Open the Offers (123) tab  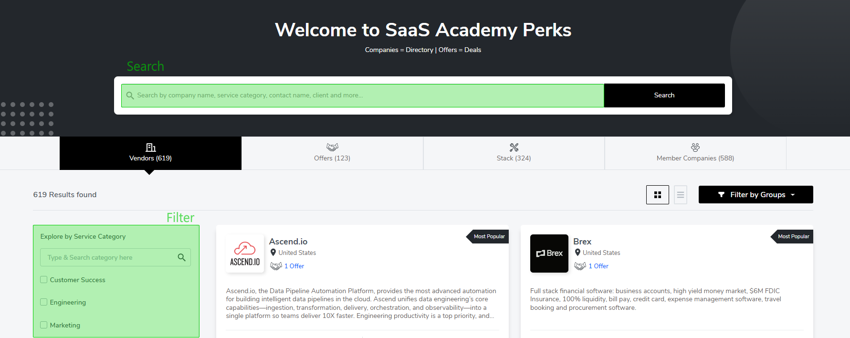pyautogui.click(x=332, y=153)
